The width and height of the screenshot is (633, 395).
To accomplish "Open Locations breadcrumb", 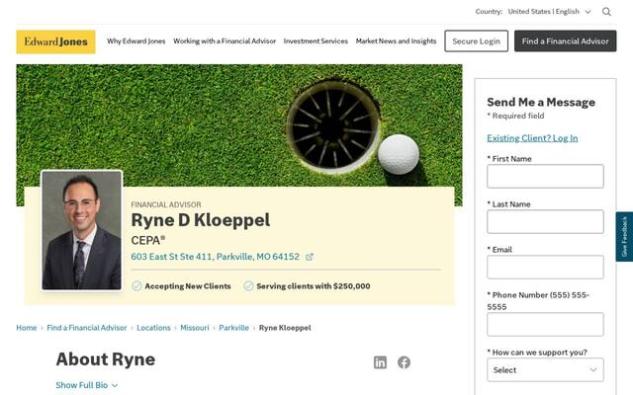I will coord(153,328).
